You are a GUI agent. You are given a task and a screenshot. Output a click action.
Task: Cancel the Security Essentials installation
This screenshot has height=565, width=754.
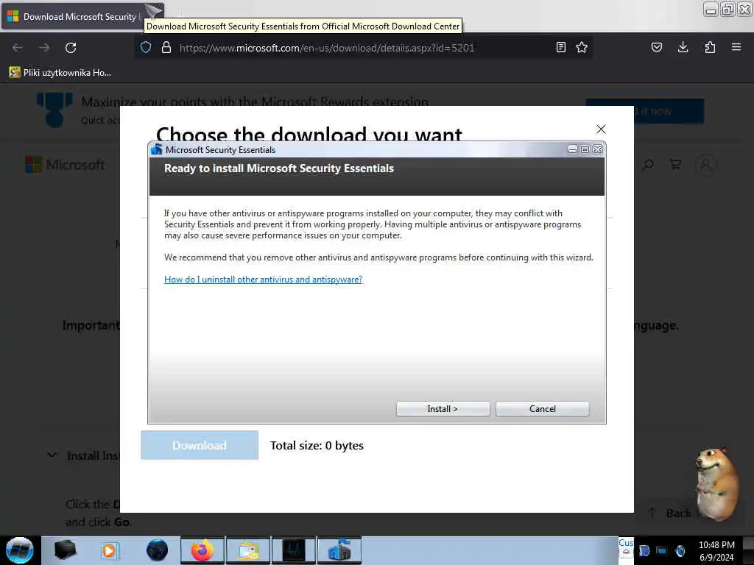click(543, 409)
